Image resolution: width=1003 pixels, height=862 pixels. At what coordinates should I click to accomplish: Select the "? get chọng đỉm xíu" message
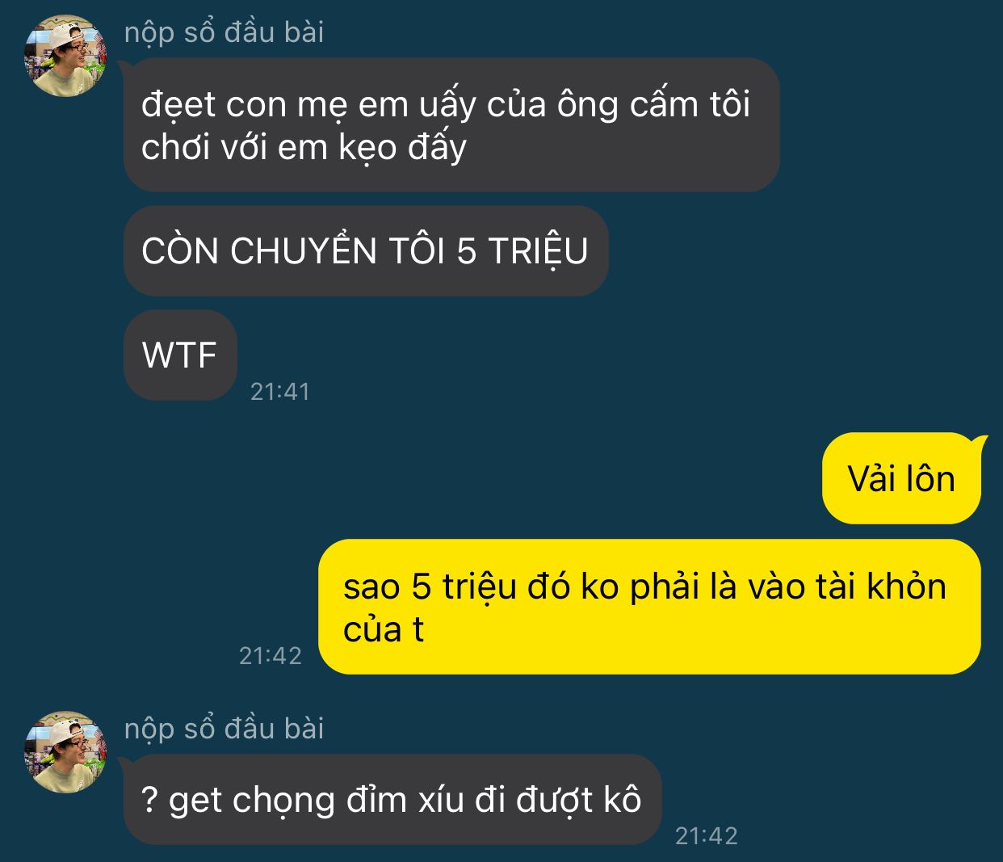click(x=392, y=800)
